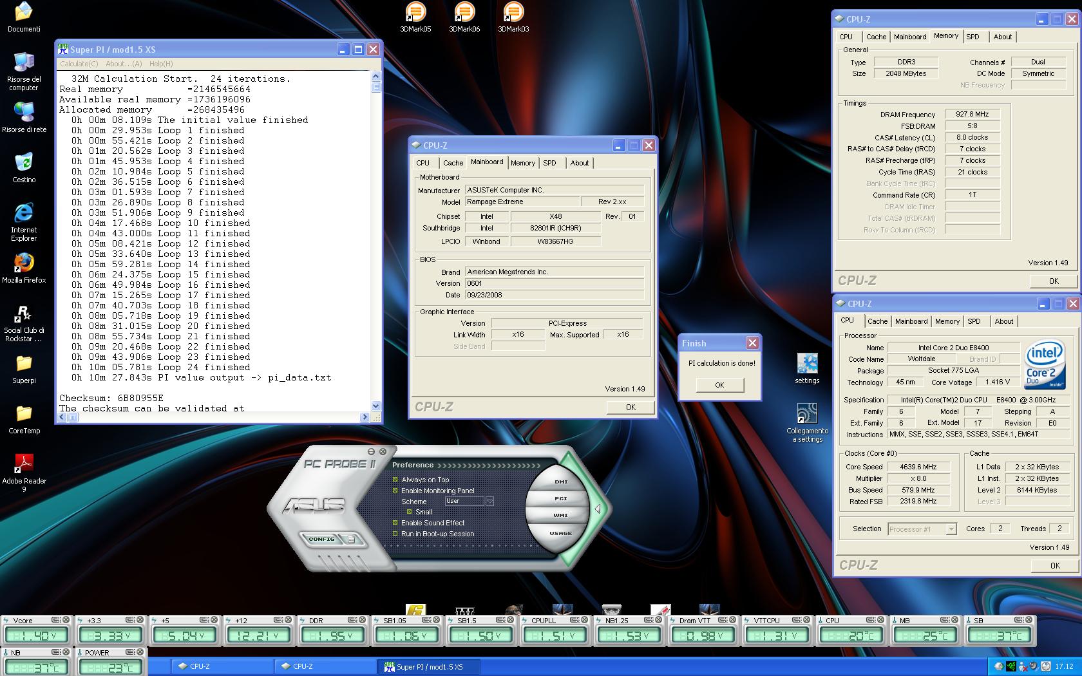Close the POWER temperature monitor panel
Image resolution: width=1082 pixels, height=676 pixels.
tap(140, 652)
